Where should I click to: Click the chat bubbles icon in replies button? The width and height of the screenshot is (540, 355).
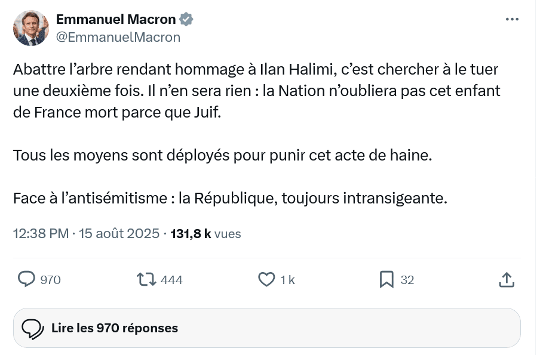point(33,329)
